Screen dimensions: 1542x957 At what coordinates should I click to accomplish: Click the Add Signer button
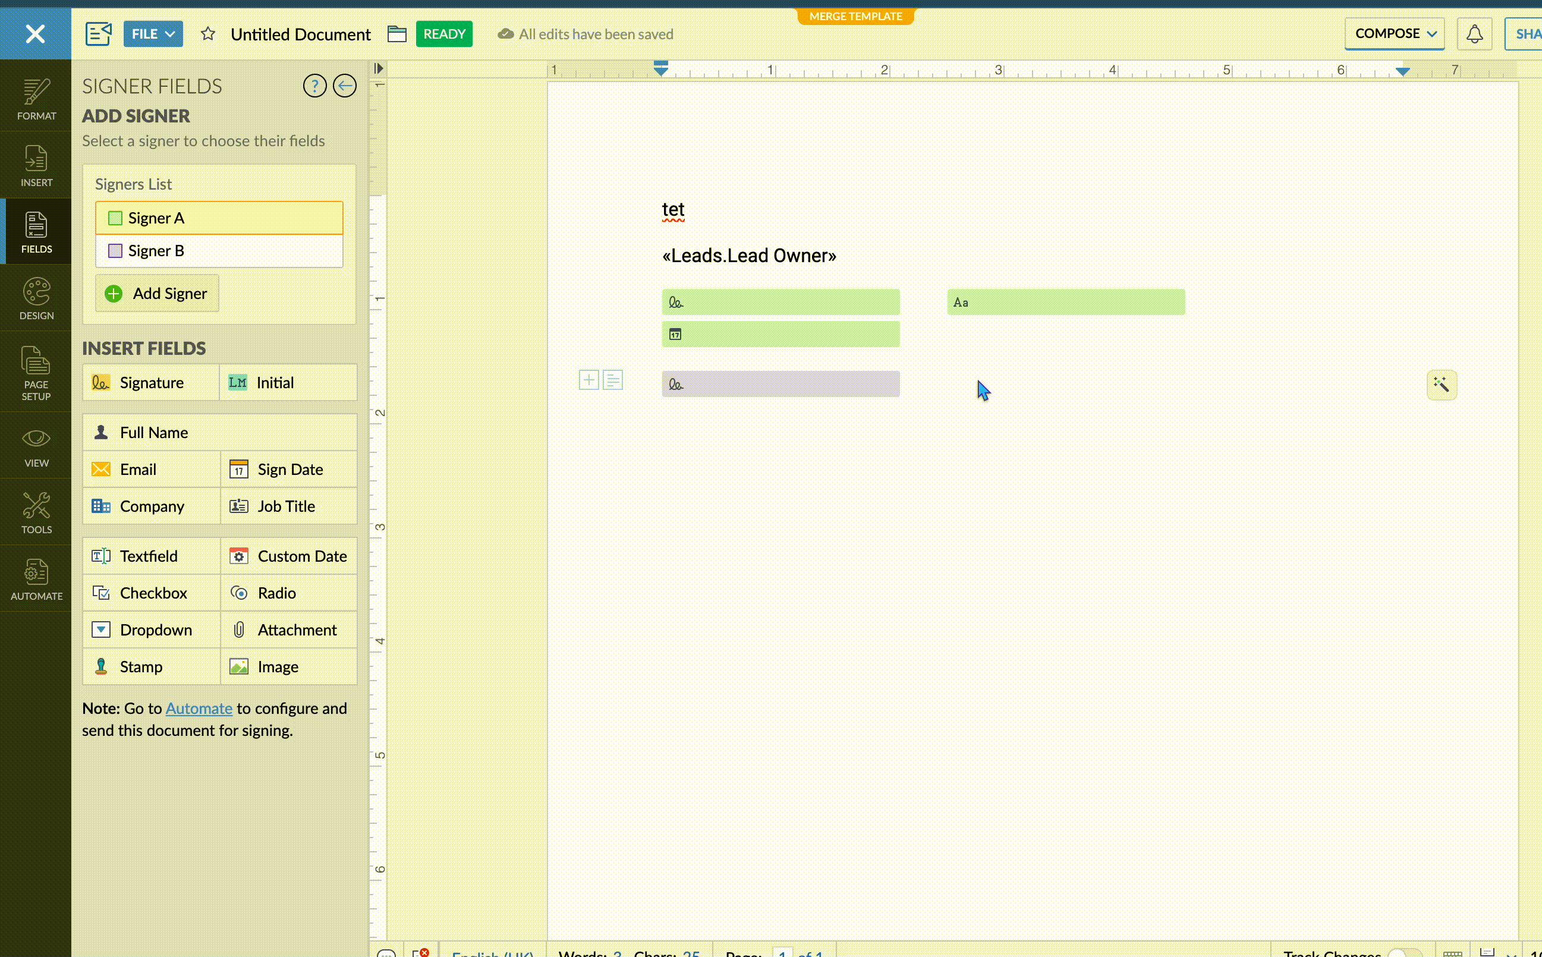pos(157,294)
